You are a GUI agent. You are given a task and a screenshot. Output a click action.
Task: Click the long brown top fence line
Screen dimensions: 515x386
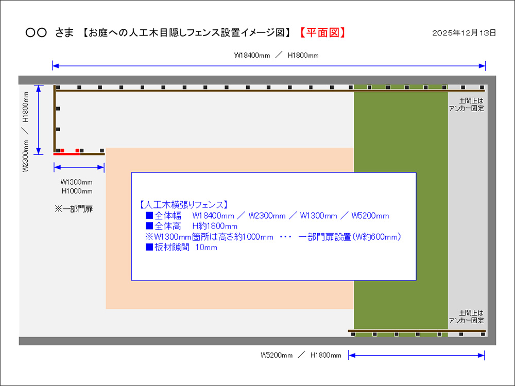tap(269, 91)
